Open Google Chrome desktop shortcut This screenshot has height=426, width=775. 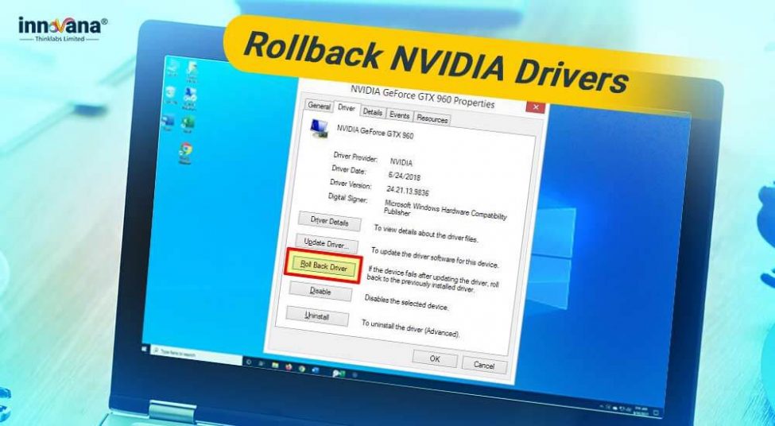click(186, 151)
